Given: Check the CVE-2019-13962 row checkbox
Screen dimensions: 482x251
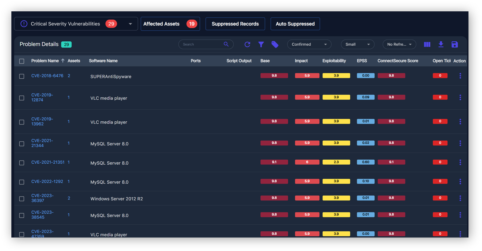Looking at the screenshot, I should (x=22, y=122).
